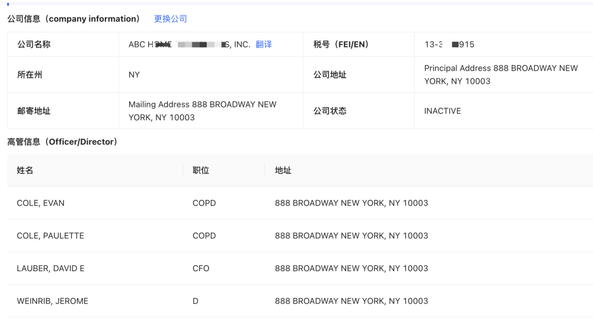The image size is (593, 319).
Task: Click the 地址 column header
Action: coord(283,170)
